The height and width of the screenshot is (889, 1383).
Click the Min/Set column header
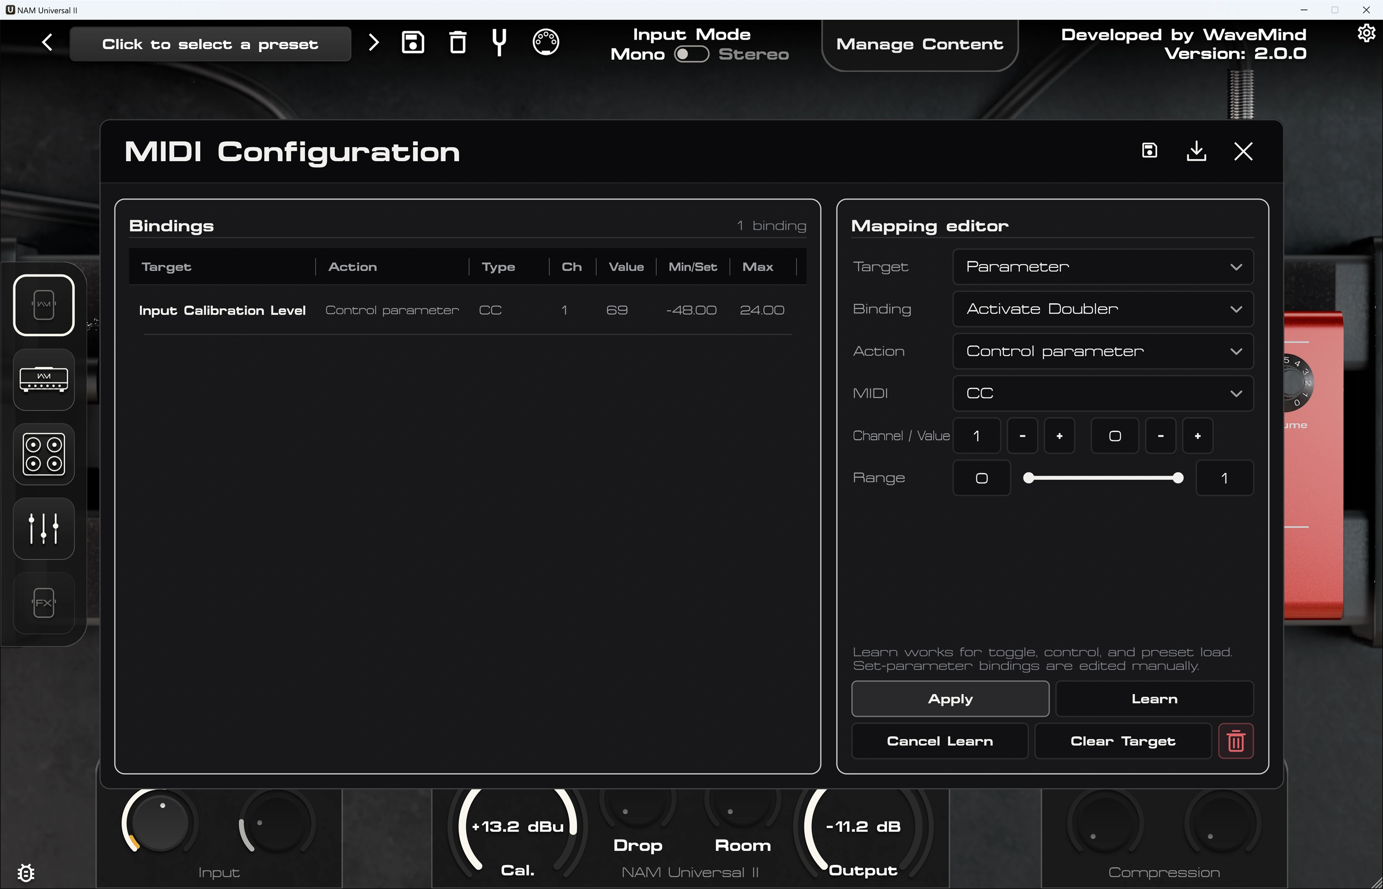point(693,267)
